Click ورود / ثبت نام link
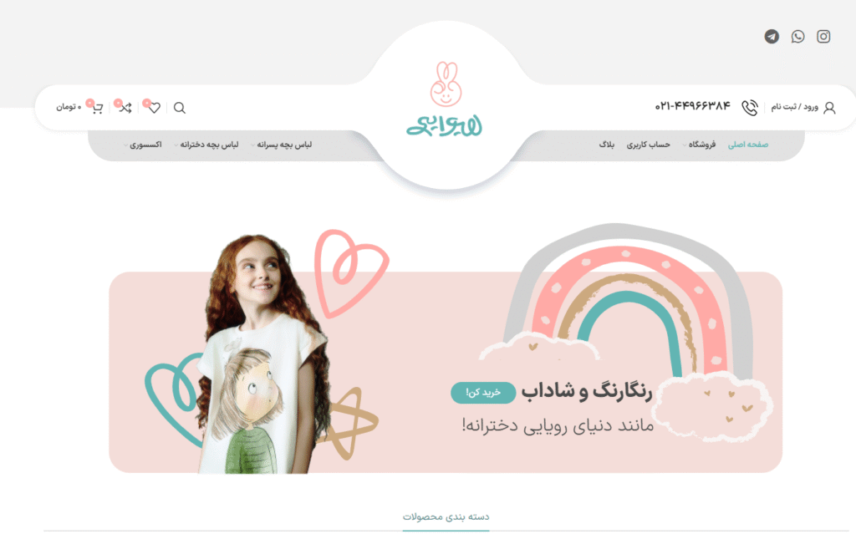856x534 pixels. (x=794, y=107)
